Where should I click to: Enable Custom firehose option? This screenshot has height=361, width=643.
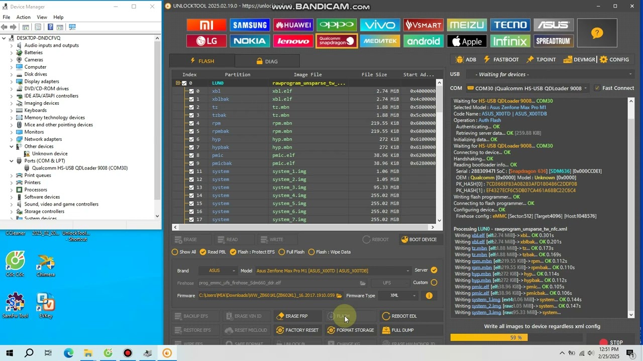434,283
